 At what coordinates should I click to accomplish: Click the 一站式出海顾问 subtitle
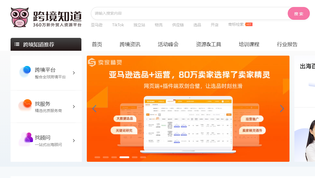click(48, 145)
